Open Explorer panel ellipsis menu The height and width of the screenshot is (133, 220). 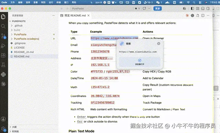pos(54,15)
